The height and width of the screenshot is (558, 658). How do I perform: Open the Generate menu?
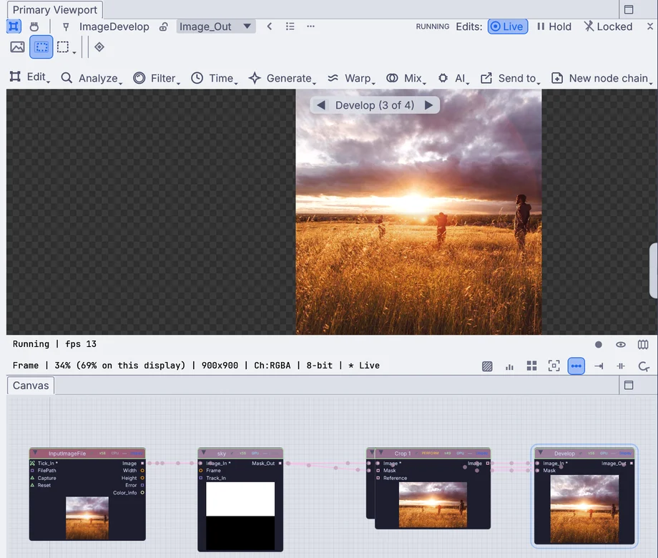point(282,78)
